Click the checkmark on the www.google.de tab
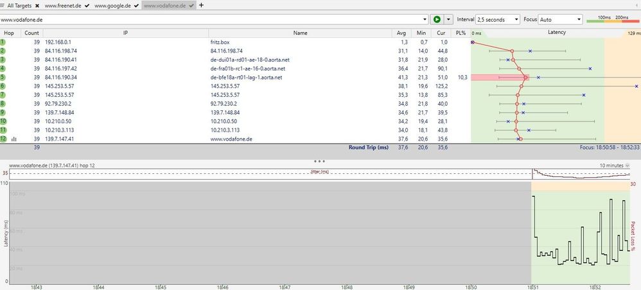 click(x=136, y=6)
